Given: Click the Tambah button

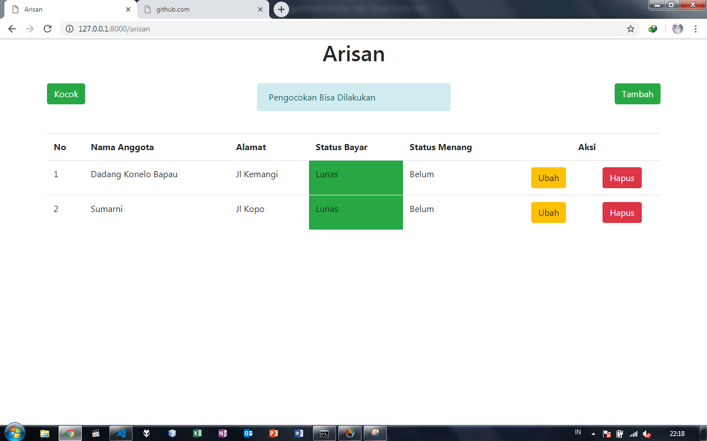Looking at the screenshot, I should [637, 94].
